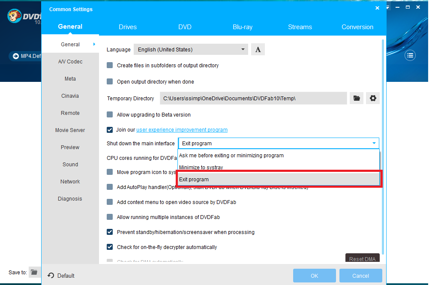This screenshot has width=429, height=285.
Task: Go to Cinavia settings
Action: tap(70, 96)
